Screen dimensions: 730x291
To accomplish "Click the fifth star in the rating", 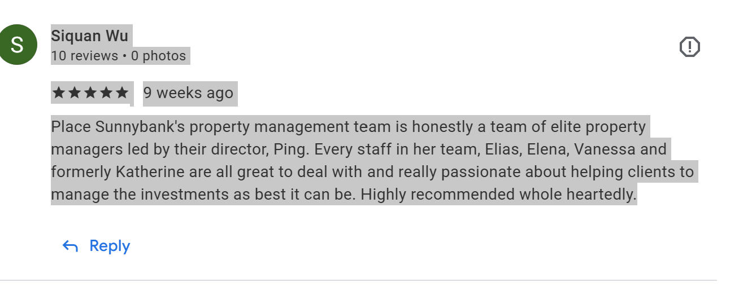I will coord(122,93).
